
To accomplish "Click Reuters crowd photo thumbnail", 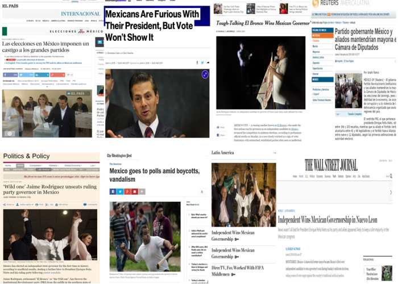I will click(349, 91).
